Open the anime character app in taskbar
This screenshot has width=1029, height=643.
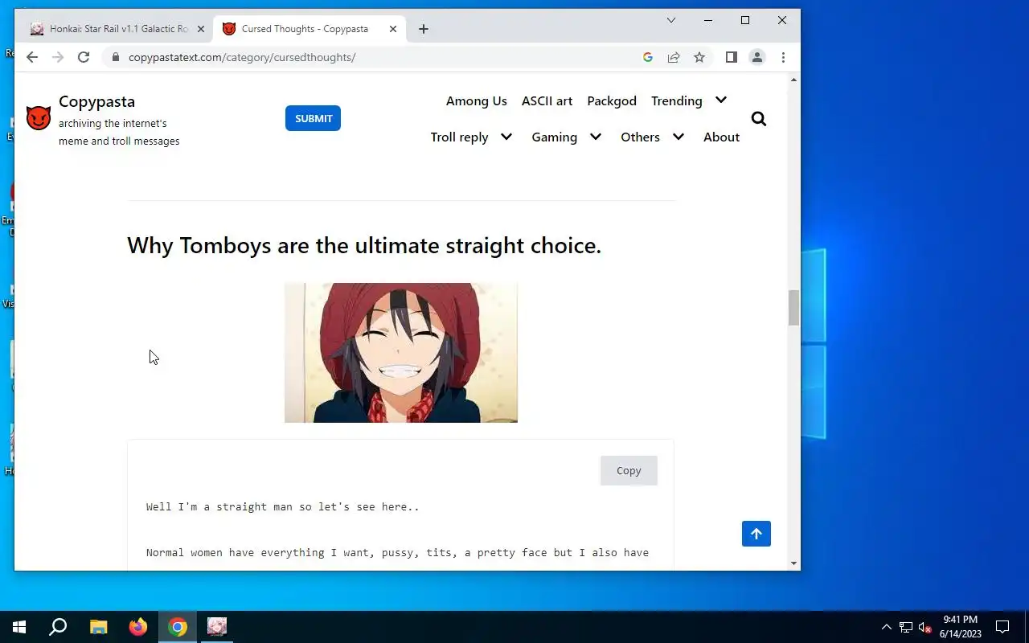pyautogui.click(x=217, y=627)
